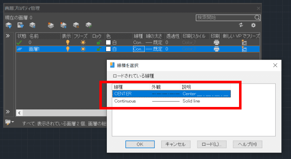Click print icon for 画層1
The width and height of the screenshot is (291, 159).
tap(217, 49)
